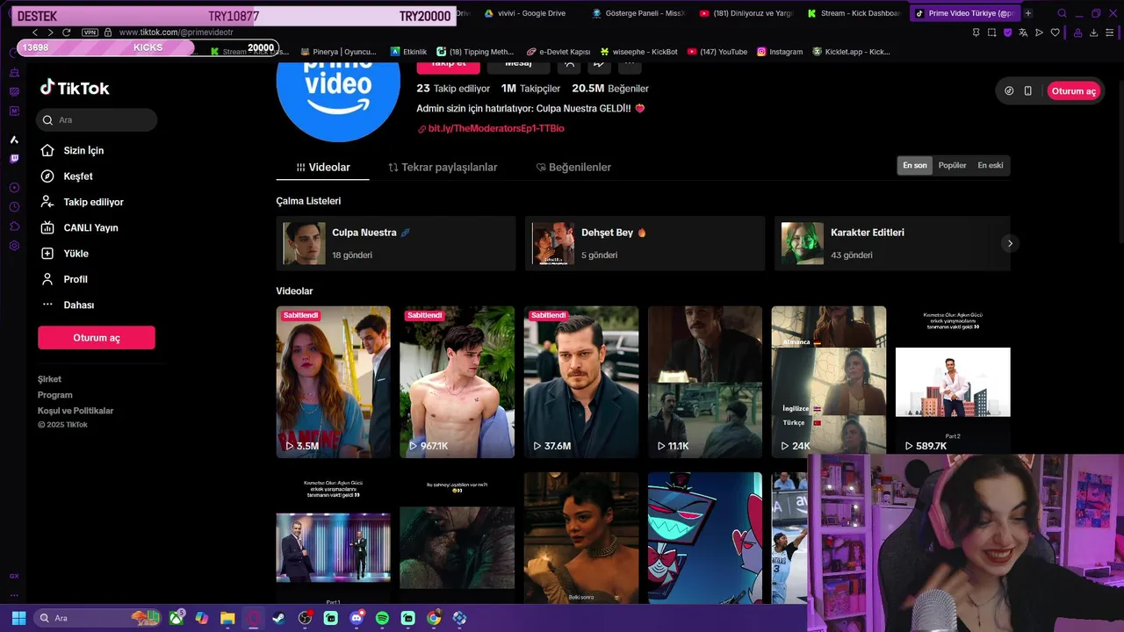Click the TikTok logo
Screen dimensions: 1124x632
[75, 88]
